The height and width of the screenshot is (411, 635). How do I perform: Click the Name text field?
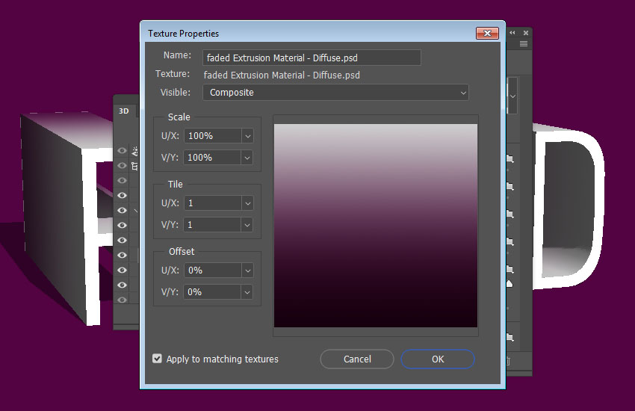(312, 58)
